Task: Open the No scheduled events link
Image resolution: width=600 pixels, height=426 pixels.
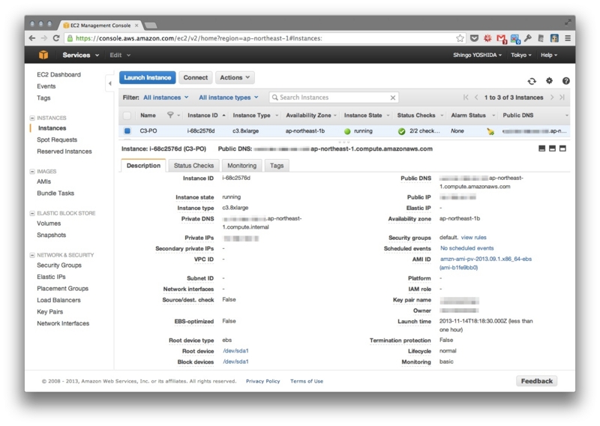Action: (x=466, y=248)
